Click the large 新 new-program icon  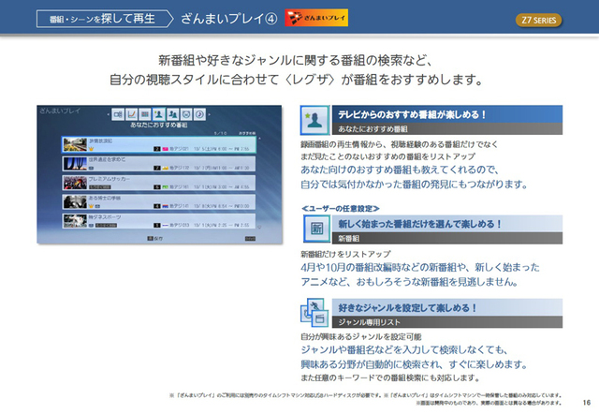tap(316, 229)
